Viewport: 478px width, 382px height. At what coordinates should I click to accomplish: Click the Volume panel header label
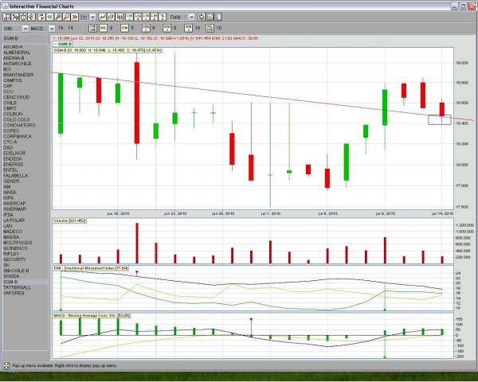pos(70,220)
